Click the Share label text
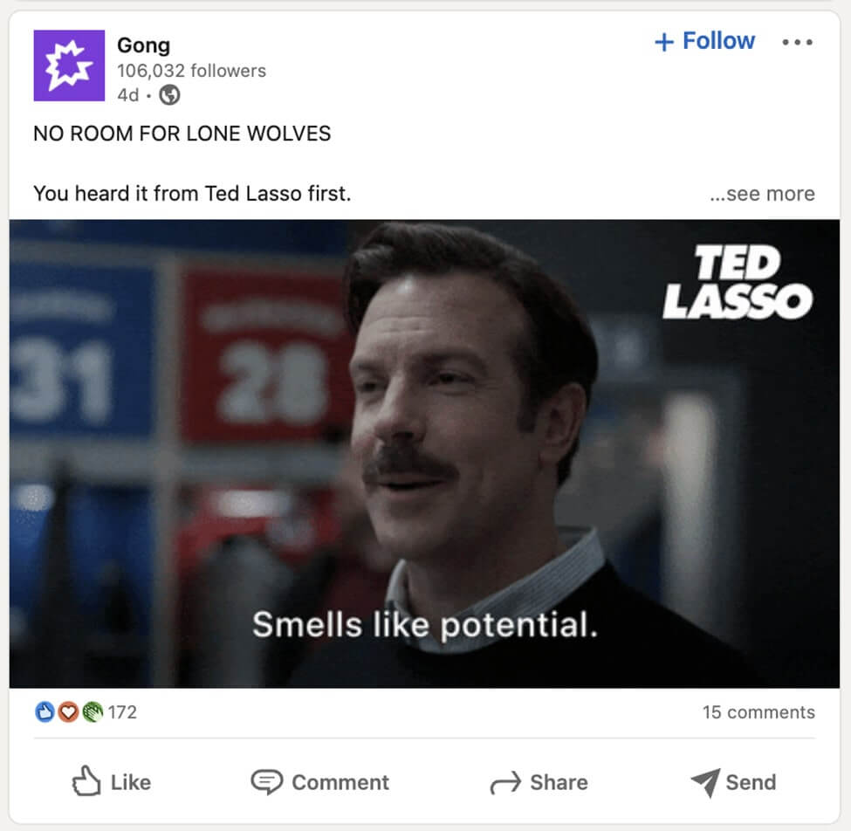This screenshot has width=851, height=831. pos(559,782)
